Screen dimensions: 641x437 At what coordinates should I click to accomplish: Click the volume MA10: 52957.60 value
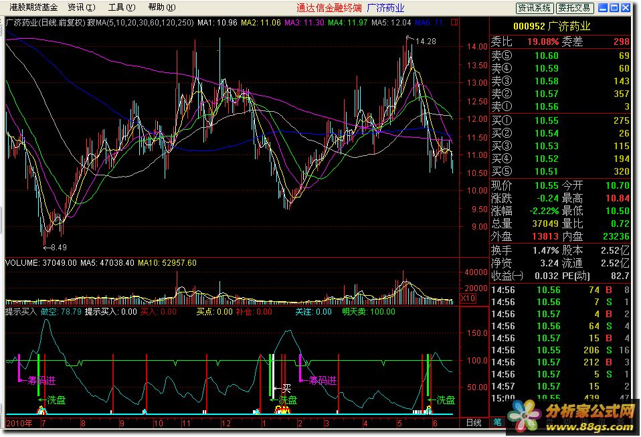pyautogui.click(x=167, y=263)
